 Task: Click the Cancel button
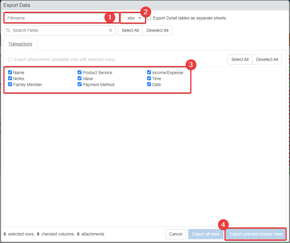click(176, 234)
